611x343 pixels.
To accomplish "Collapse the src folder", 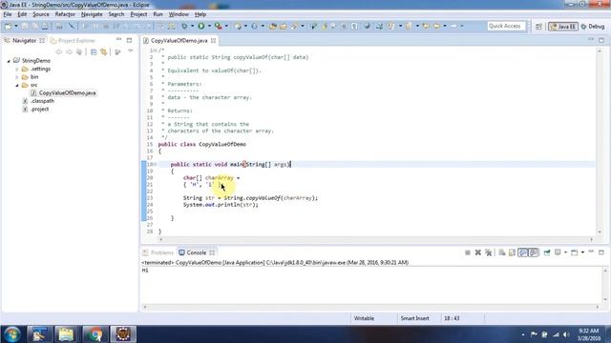I will click(x=17, y=85).
